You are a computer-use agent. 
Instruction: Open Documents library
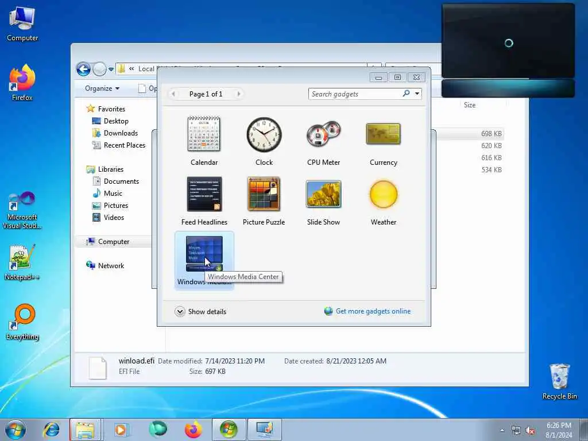(121, 181)
